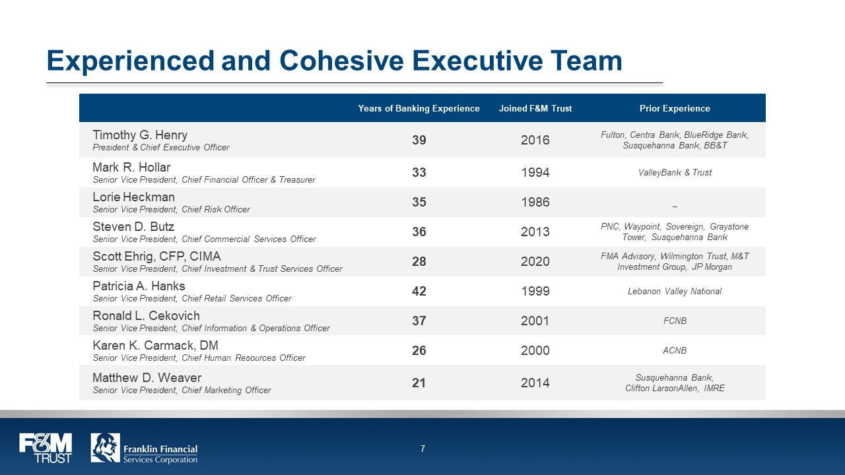The height and width of the screenshot is (475, 845).
Task: Click the year 1986
Action: click(535, 202)
